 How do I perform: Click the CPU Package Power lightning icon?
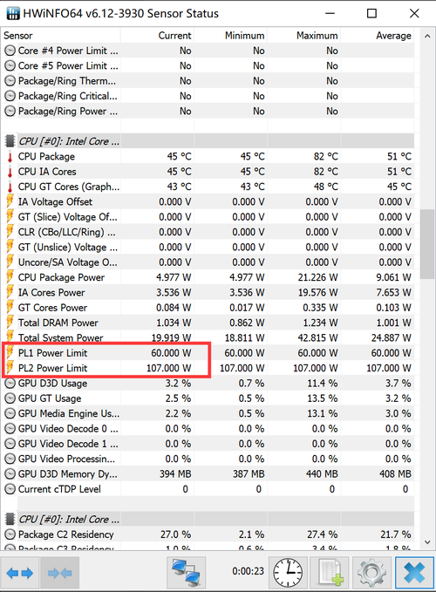click(10, 276)
